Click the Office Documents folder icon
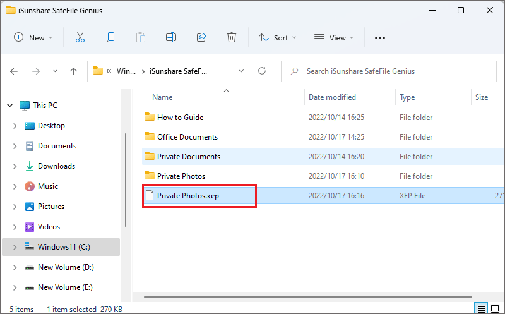Image resolution: width=505 pixels, height=314 pixels. click(x=150, y=136)
